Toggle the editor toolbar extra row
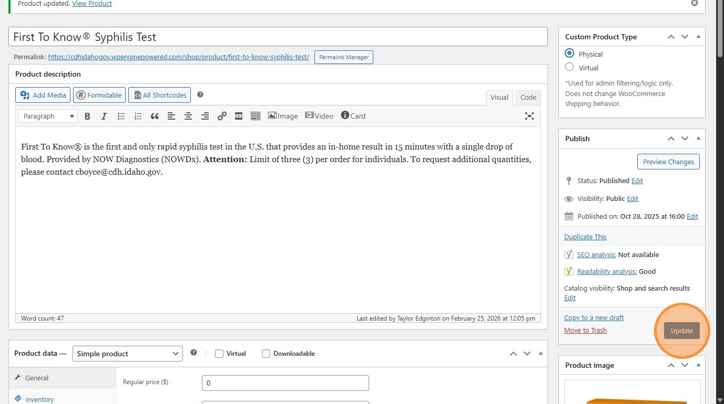This screenshot has width=724, height=404. coord(256,116)
